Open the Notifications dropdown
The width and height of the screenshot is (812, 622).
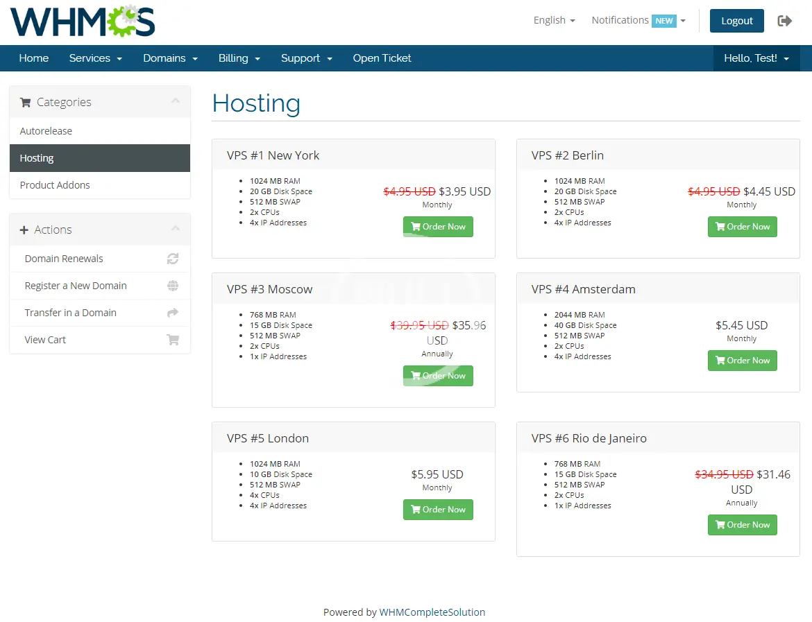(638, 21)
